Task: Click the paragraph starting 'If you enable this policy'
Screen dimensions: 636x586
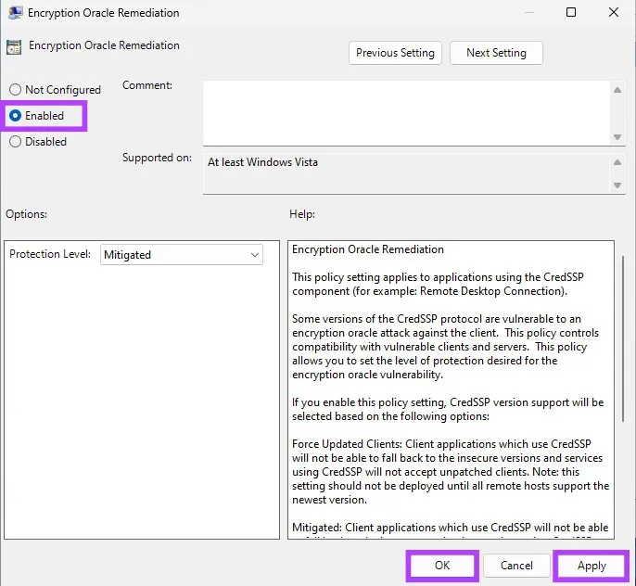Action: coord(448,409)
